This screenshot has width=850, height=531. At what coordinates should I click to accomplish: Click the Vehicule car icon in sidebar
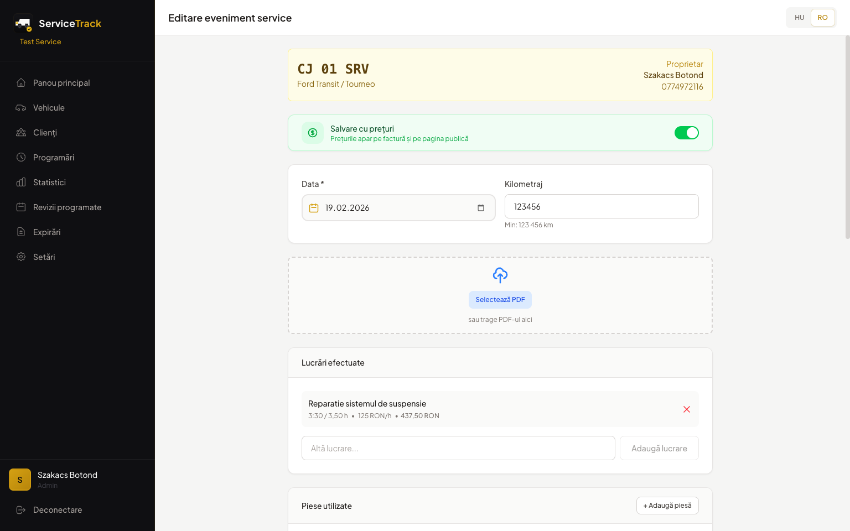[x=21, y=108]
